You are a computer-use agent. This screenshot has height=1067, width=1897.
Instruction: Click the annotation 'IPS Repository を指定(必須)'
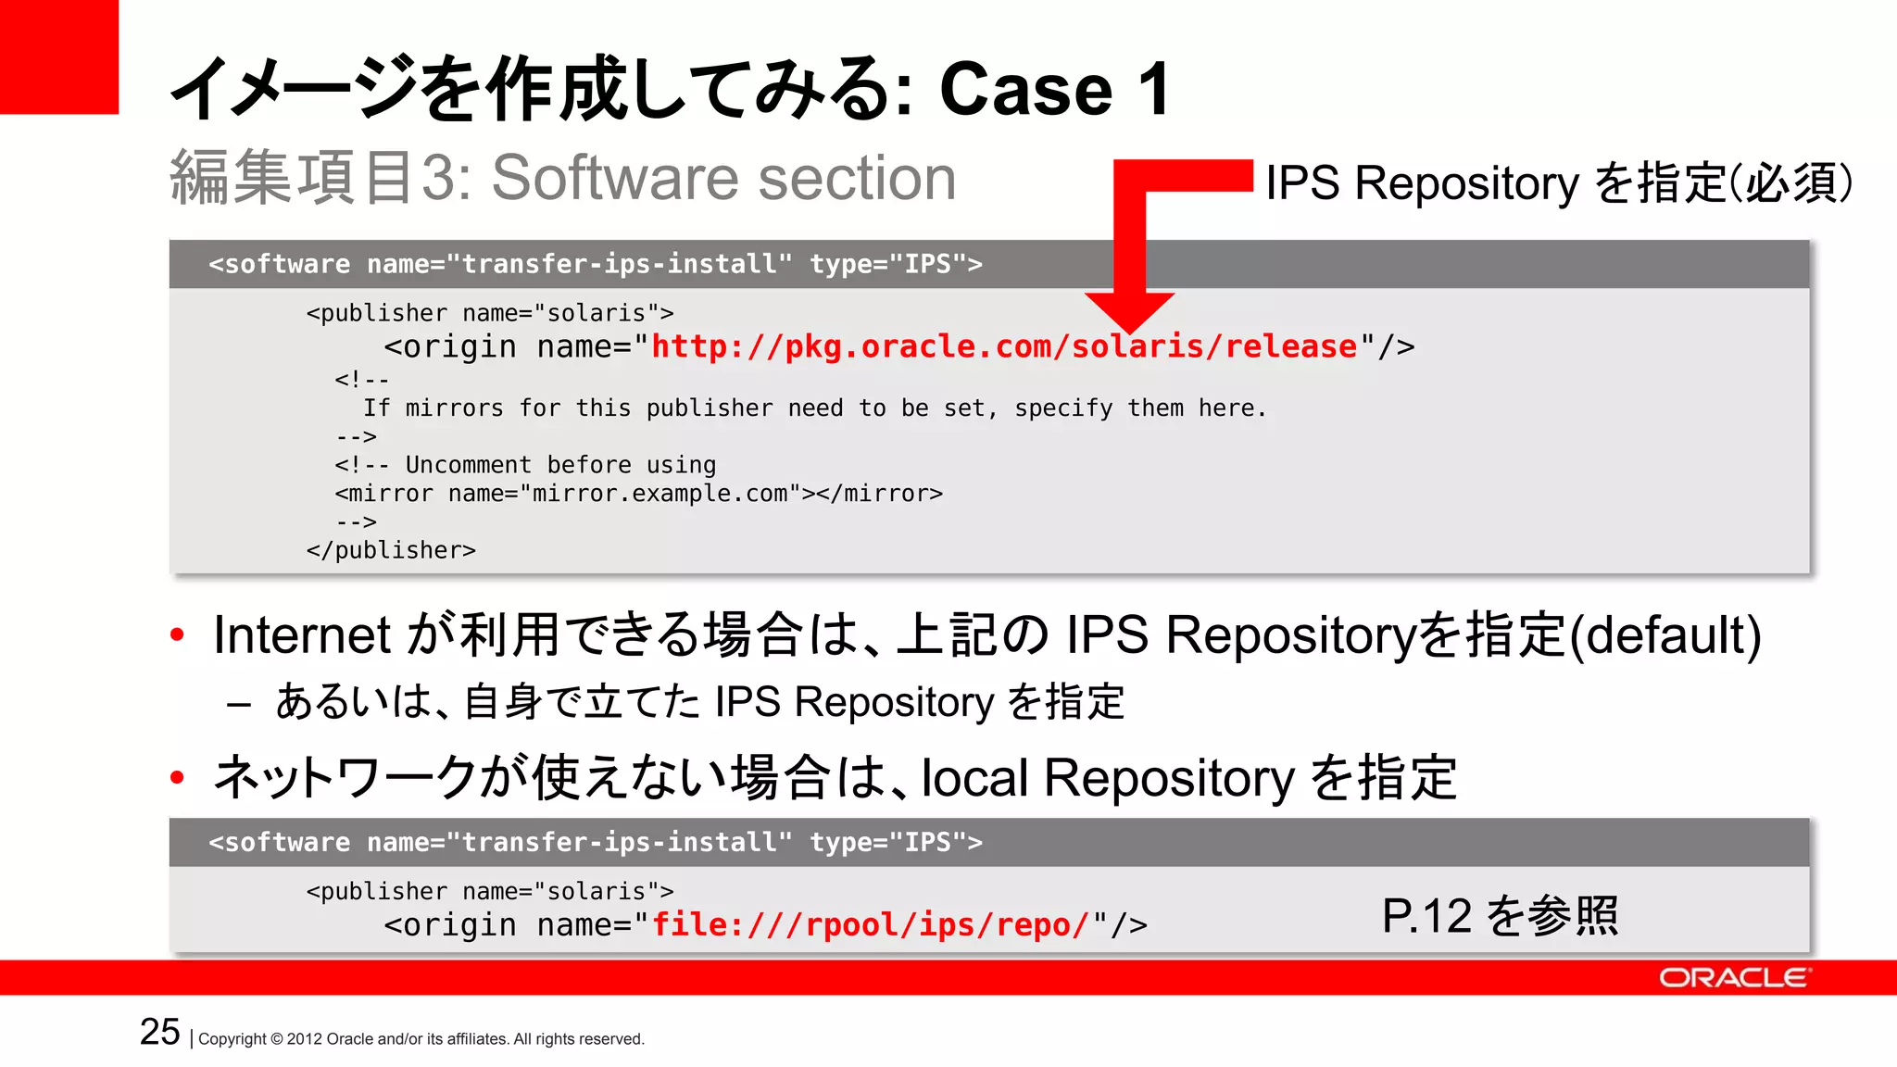click(x=1559, y=182)
